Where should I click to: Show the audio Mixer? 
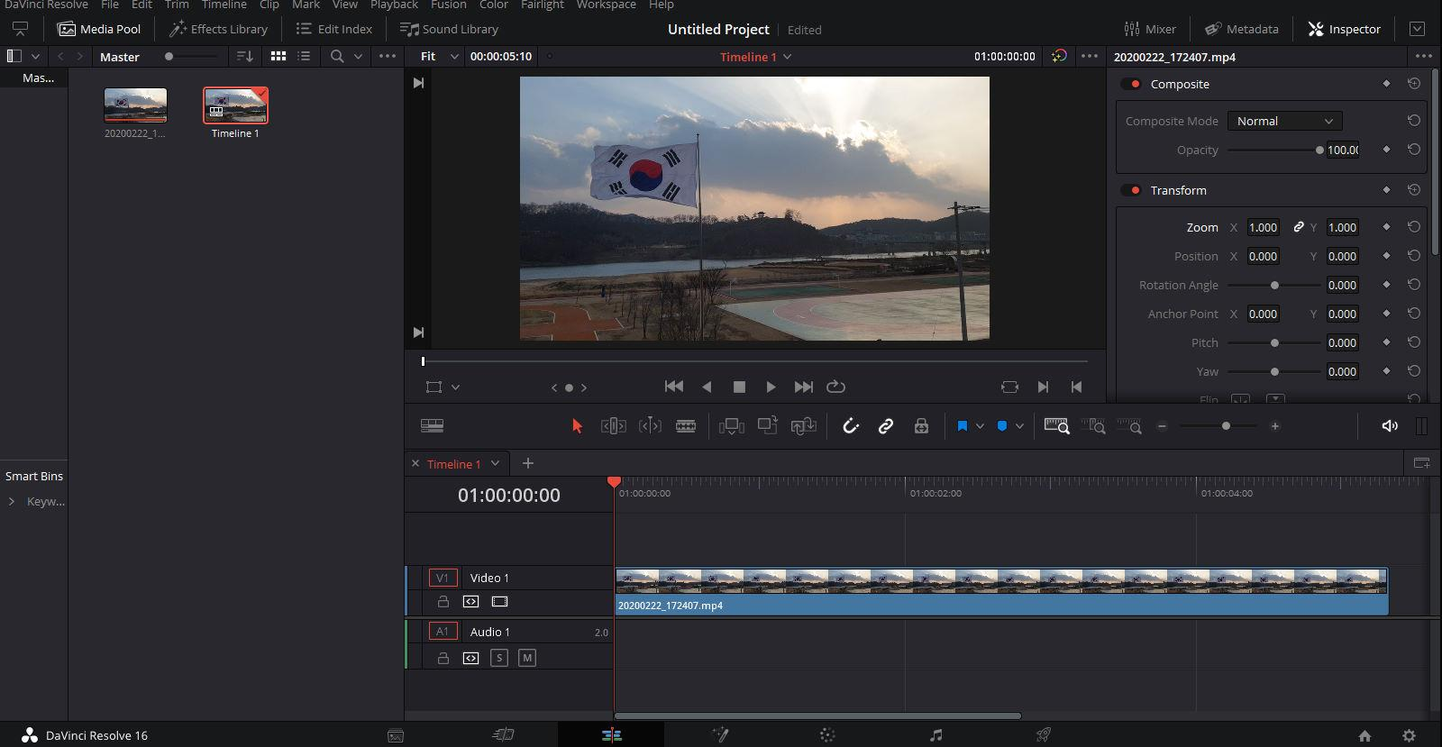[1150, 29]
